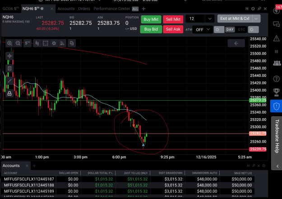Click the H split icon in chart header
This screenshot has height=199, width=282.
247,9
